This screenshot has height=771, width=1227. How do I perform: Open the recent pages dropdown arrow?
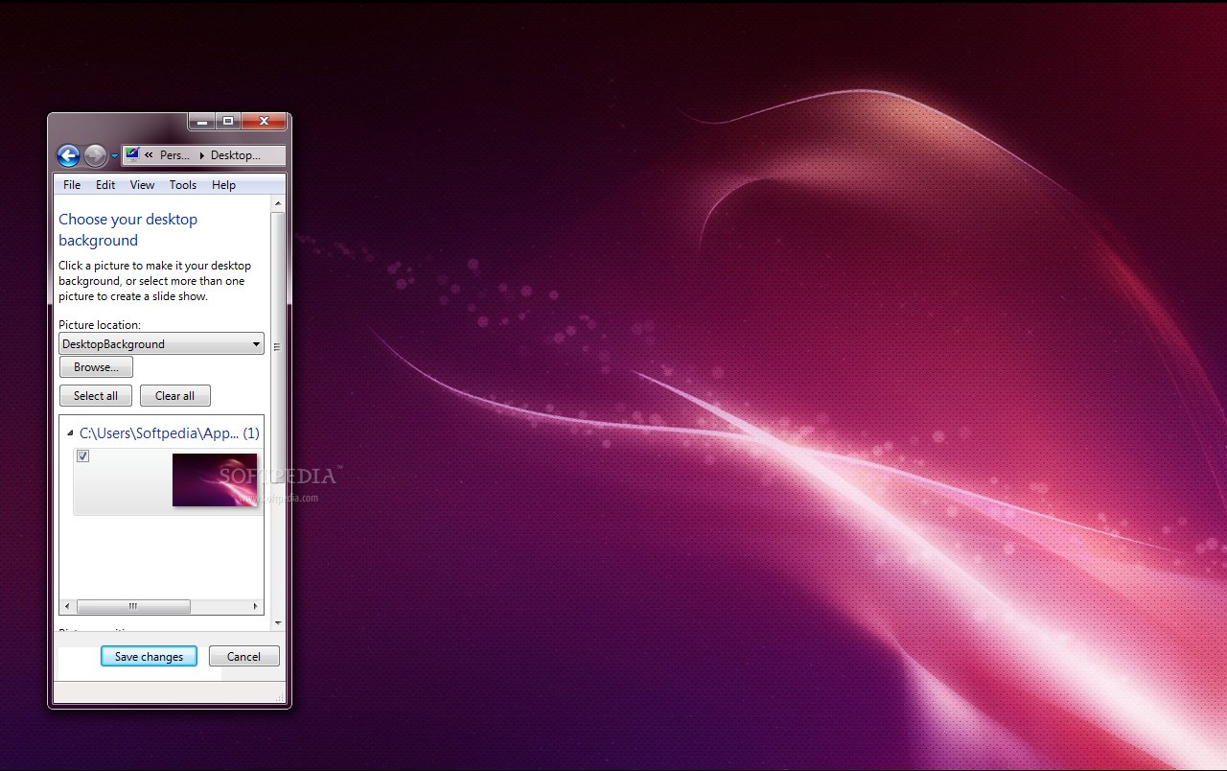pos(114,156)
